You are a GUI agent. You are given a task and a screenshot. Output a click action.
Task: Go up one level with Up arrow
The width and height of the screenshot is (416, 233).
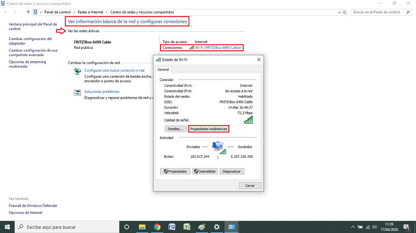tap(28, 12)
